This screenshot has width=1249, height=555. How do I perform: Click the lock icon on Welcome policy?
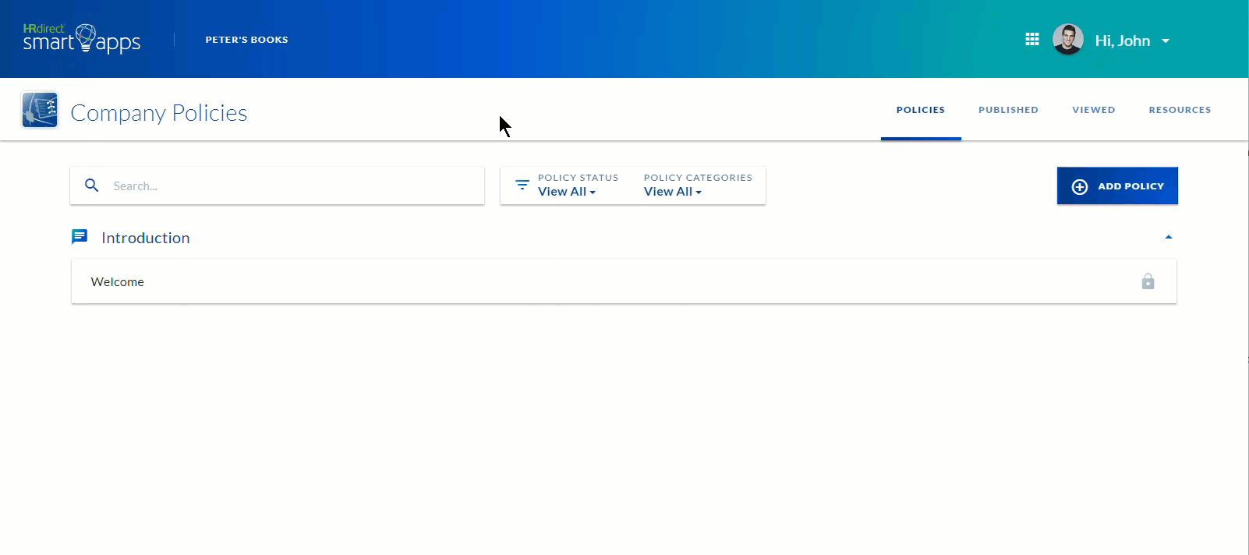(1148, 281)
